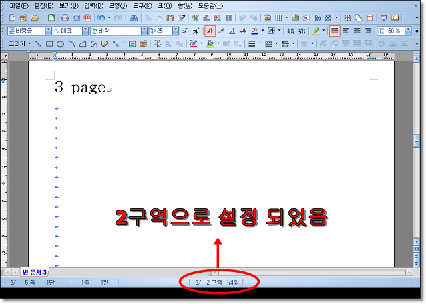Insert a chart with the bar graph icon
The height and width of the screenshot is (304, 426).
tap(295, 18)
